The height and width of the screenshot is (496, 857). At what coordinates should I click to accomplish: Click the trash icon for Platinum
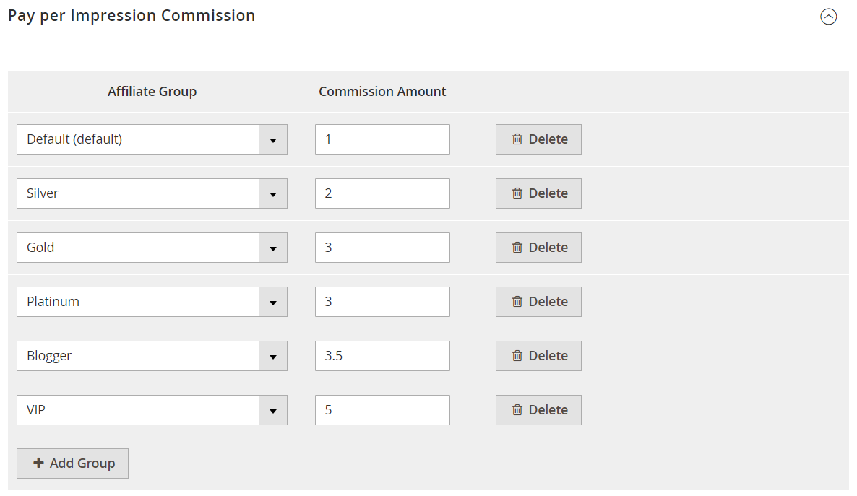[517, 301]
